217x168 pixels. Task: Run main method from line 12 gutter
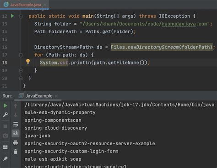coord(12,16)
